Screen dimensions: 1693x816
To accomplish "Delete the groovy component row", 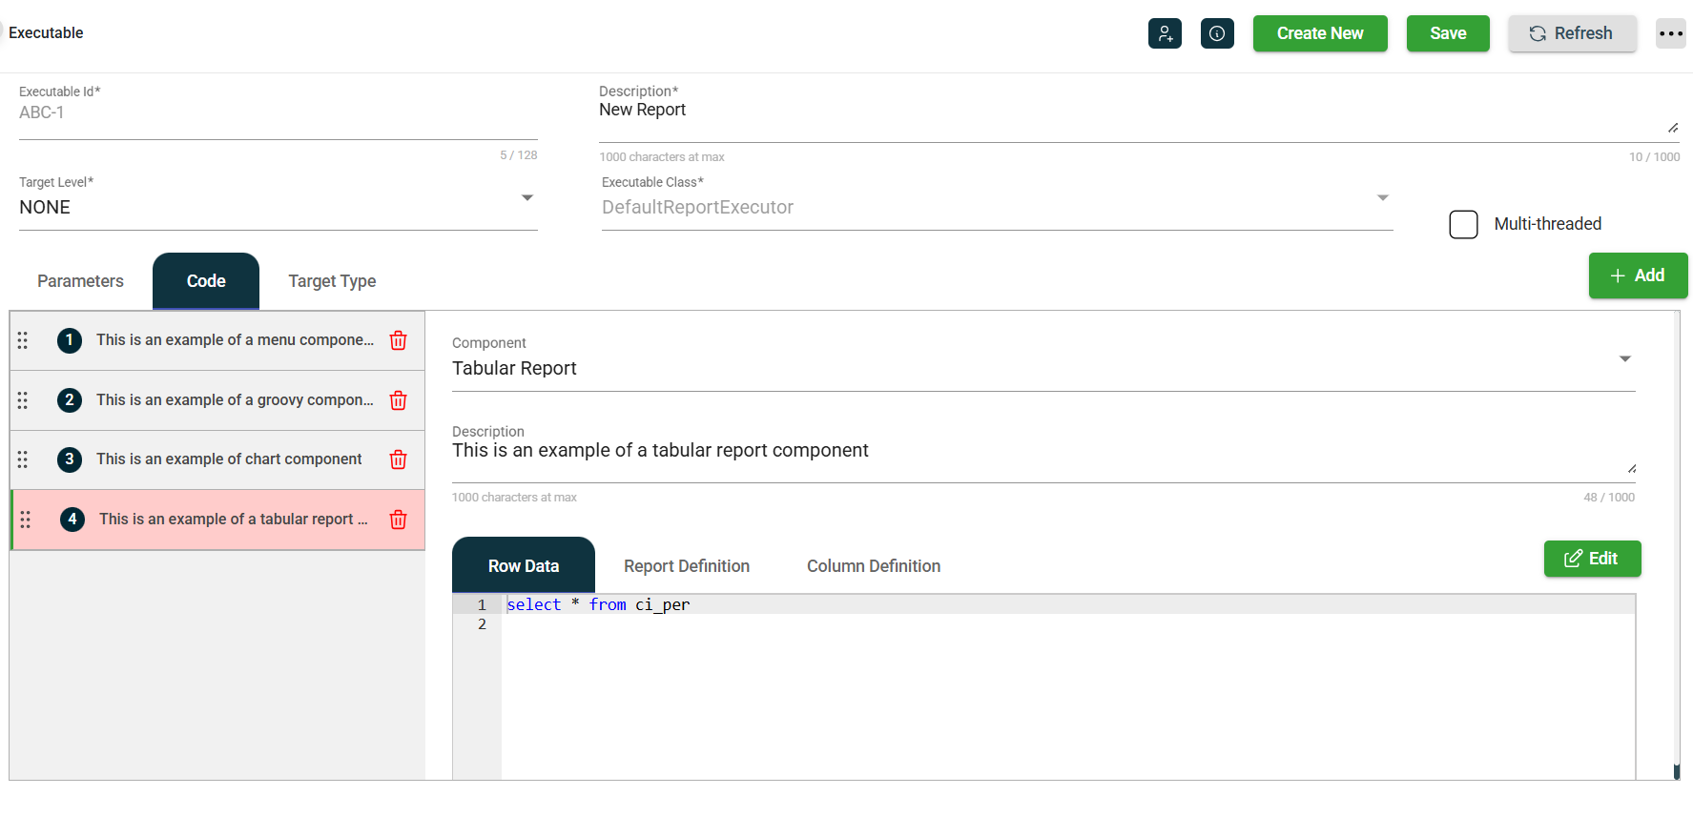I will click(x=399, y=400).
